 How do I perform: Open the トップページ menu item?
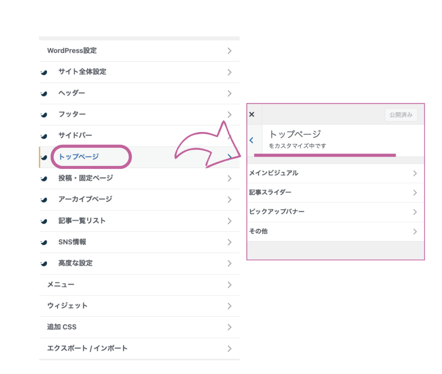pyautogui.click(x=79, y=157)
